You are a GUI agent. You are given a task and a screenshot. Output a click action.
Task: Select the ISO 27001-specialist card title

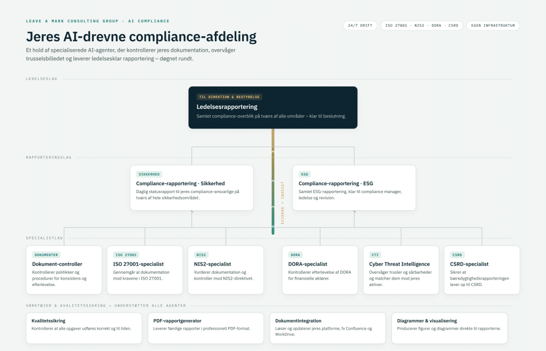pos(138,264)
